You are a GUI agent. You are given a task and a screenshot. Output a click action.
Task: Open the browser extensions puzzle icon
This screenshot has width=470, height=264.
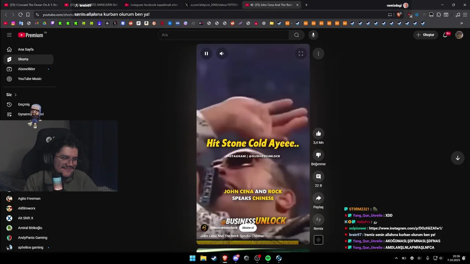[x=438, y=15]
